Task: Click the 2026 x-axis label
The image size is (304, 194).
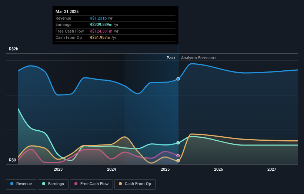Action: tap(218, 169)
